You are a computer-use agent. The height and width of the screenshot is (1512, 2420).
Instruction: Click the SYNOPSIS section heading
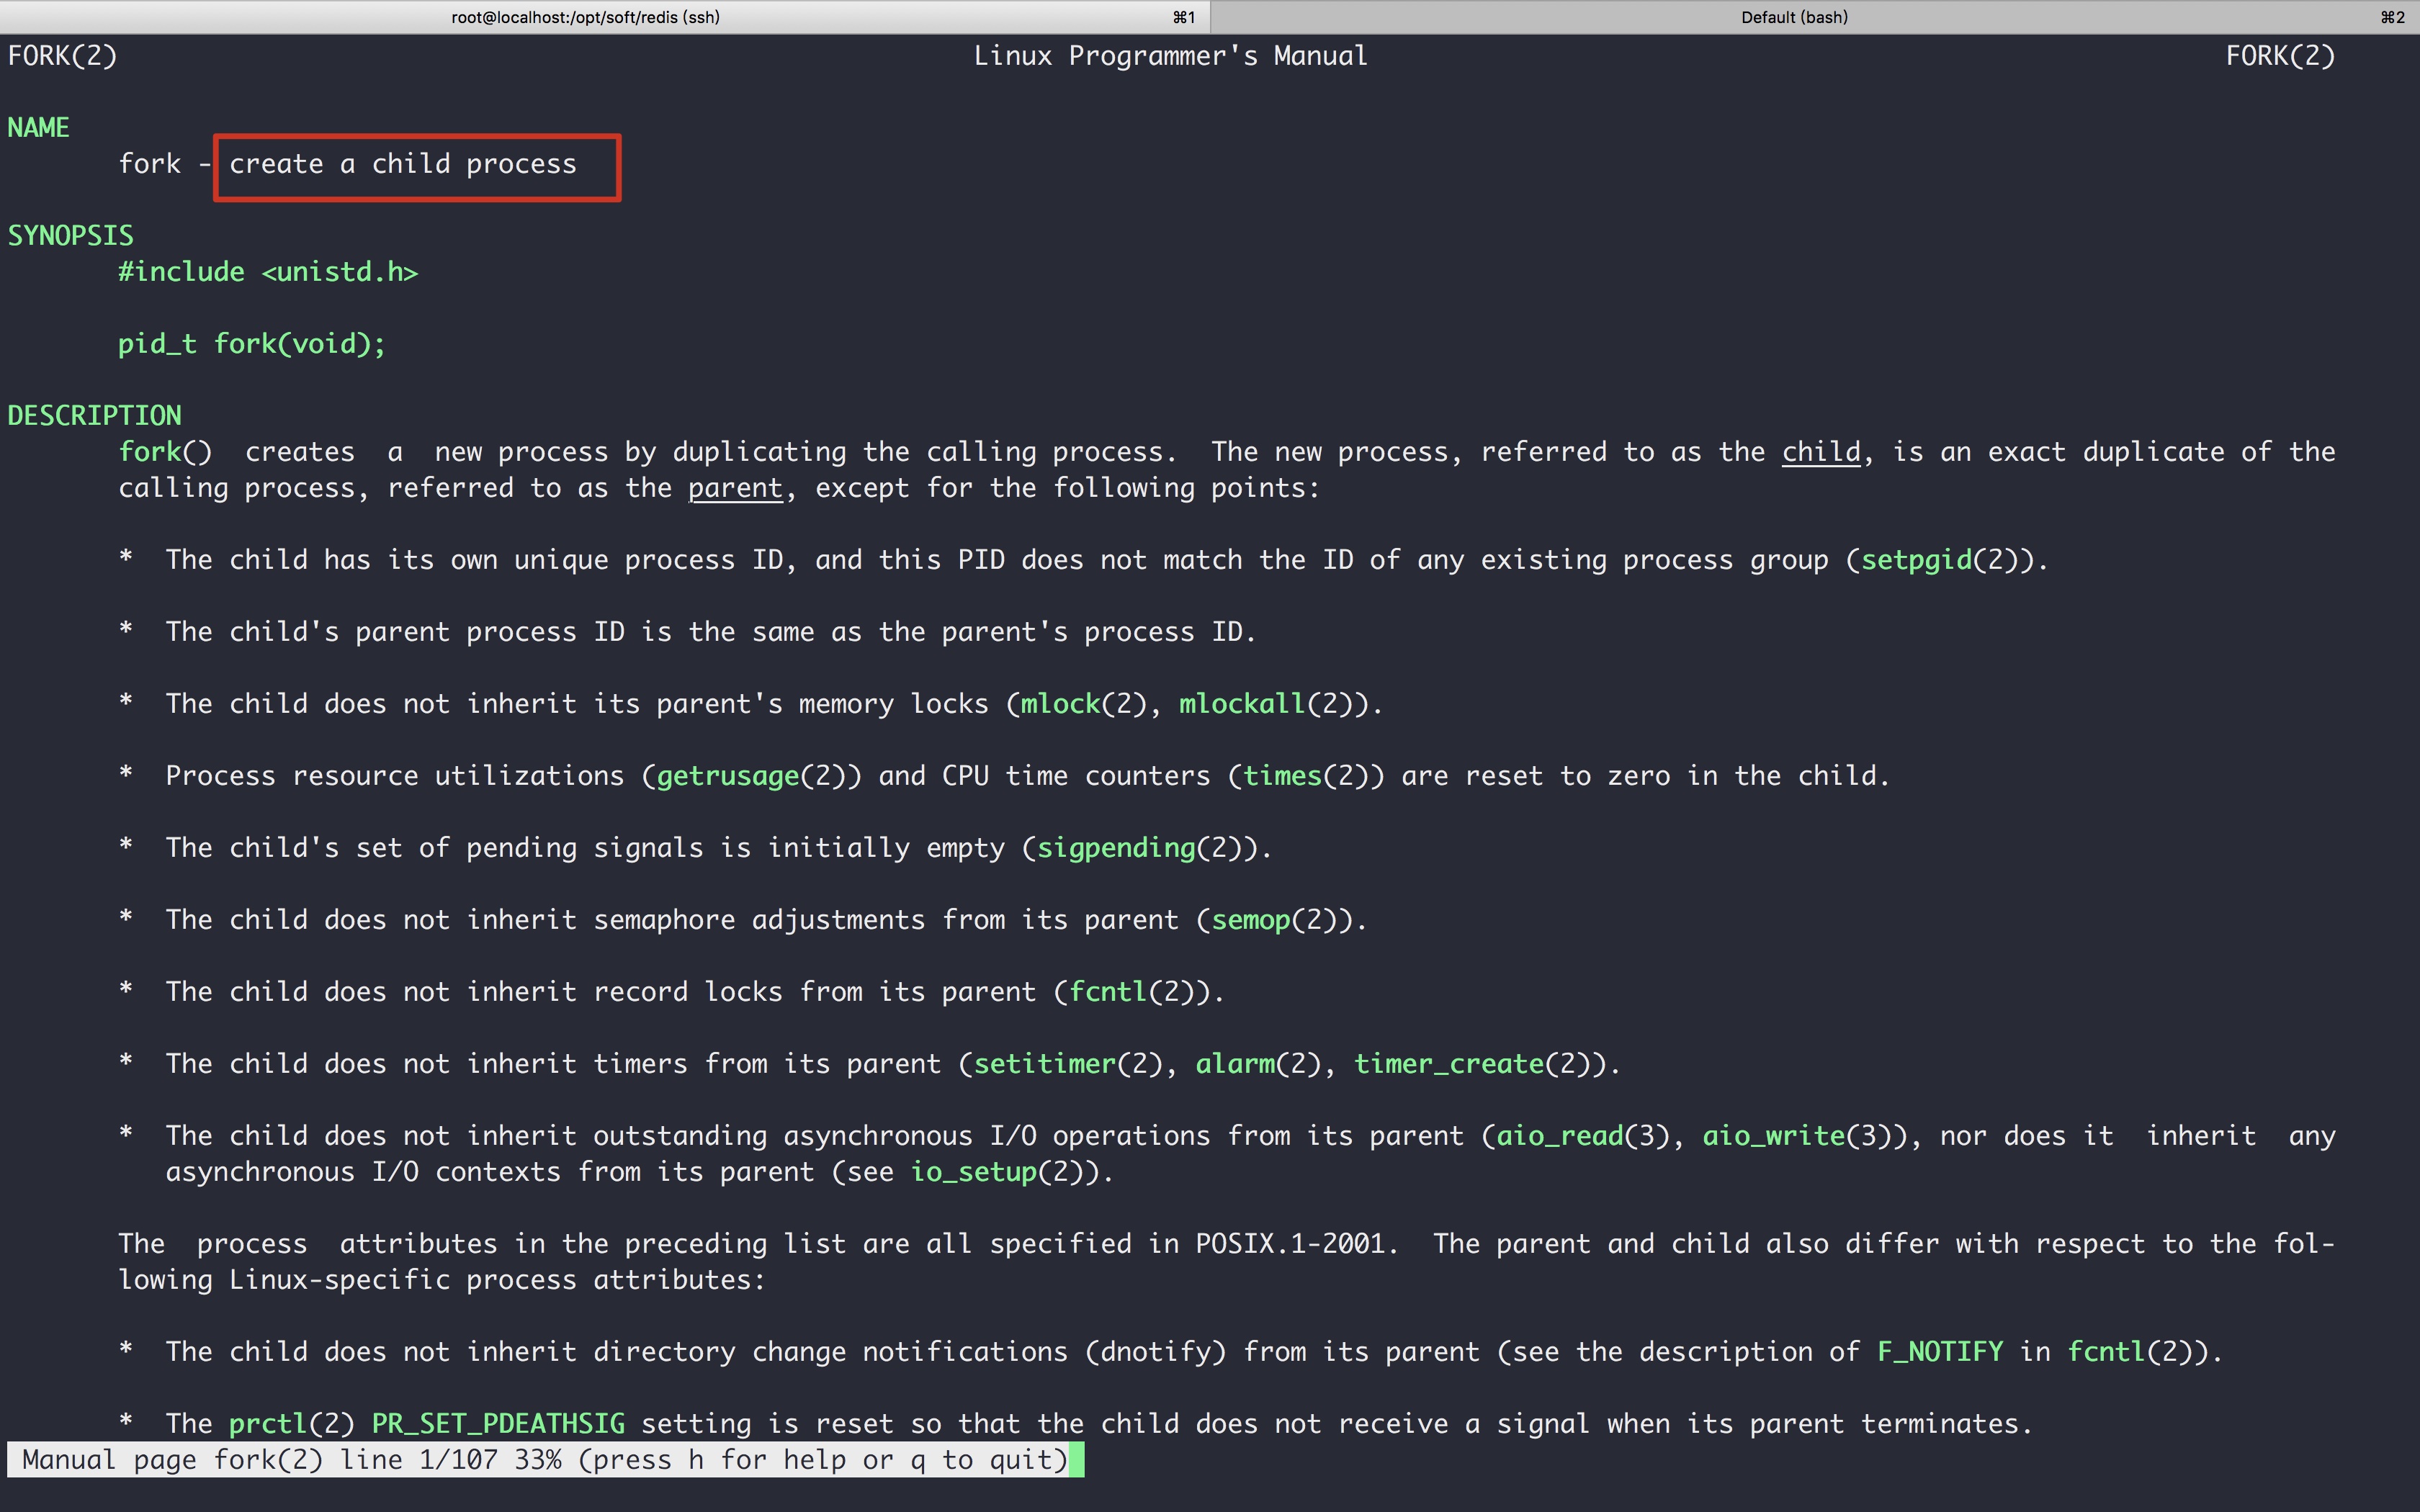[70, 236]
